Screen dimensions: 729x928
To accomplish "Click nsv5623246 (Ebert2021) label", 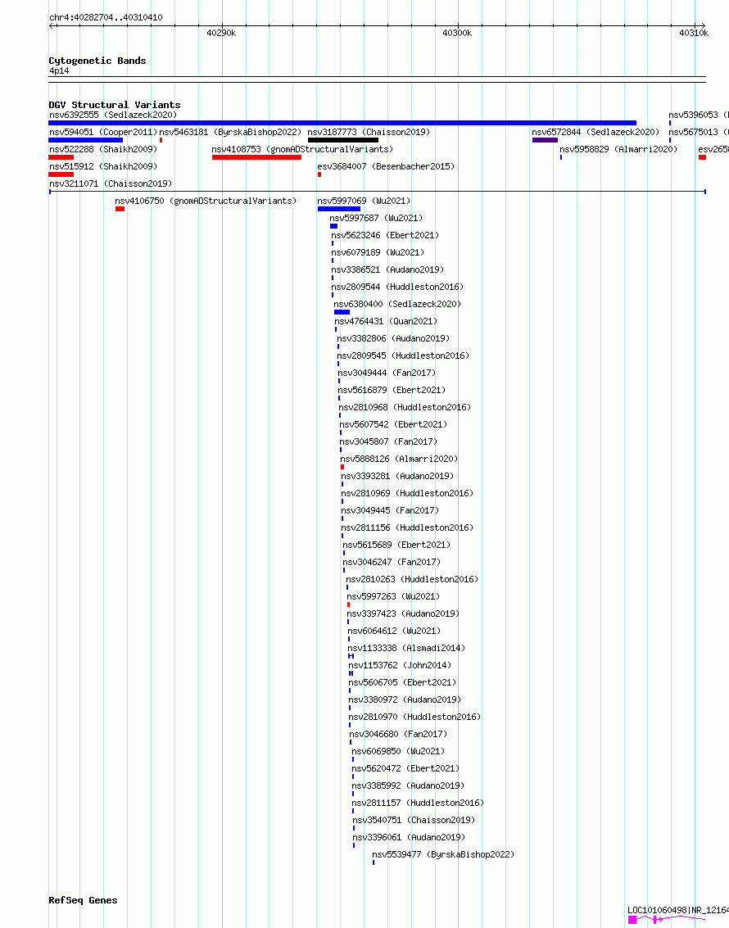I will [385, 235].
